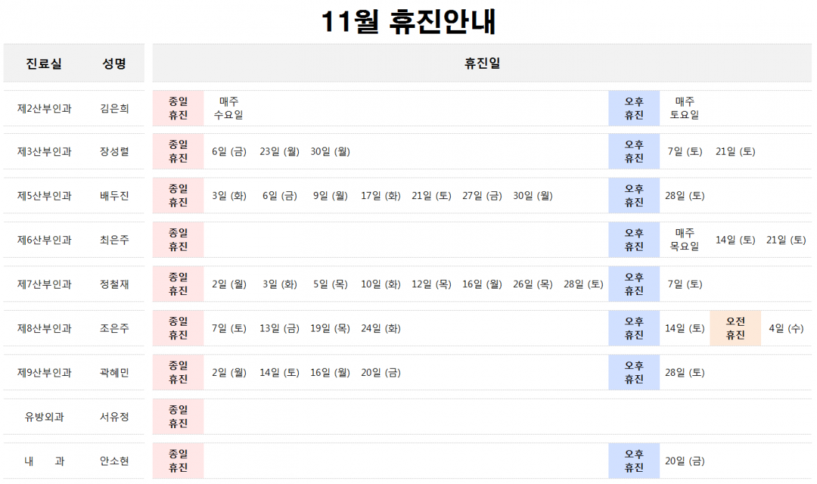Select the 4일 (수) date
Screen dimensions: 817x484
click(x=785, y=329)
